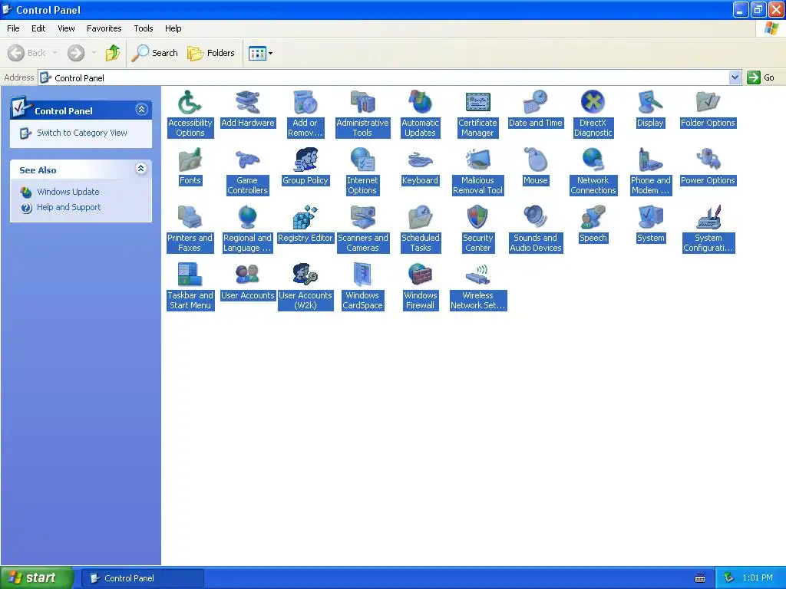Select the Scheduled Tasks icon

tap(420, 218)
